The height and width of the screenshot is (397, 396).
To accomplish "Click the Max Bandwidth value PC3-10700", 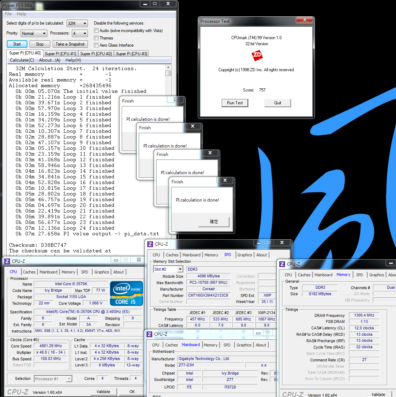I will pyautogui.click(x=208, y=282).
